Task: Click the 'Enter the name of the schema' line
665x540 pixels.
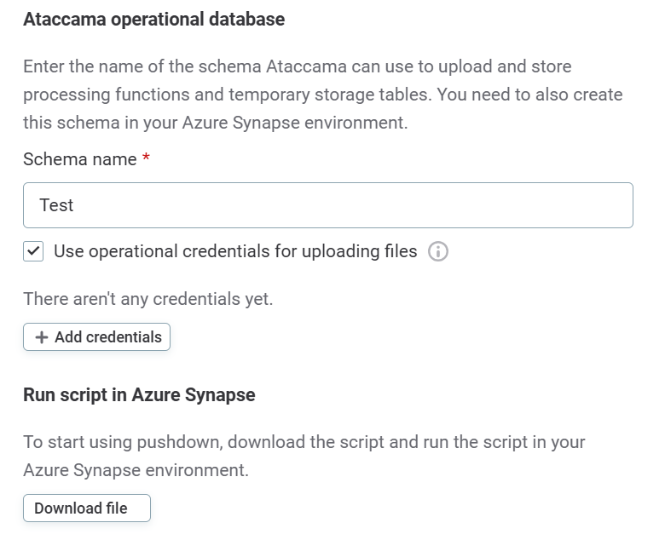Action: click(x=297, y=66)
